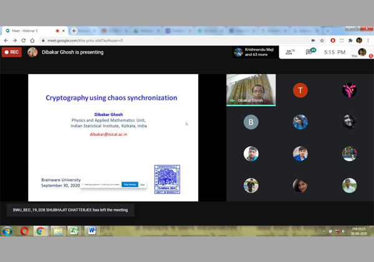Select the Meet - Webinar 5 tab
Screen dimensions: 374x262
35,31
